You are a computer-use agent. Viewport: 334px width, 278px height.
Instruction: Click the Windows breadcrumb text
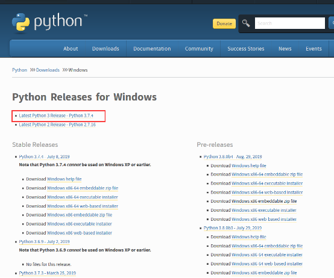[x=78, y=70]
